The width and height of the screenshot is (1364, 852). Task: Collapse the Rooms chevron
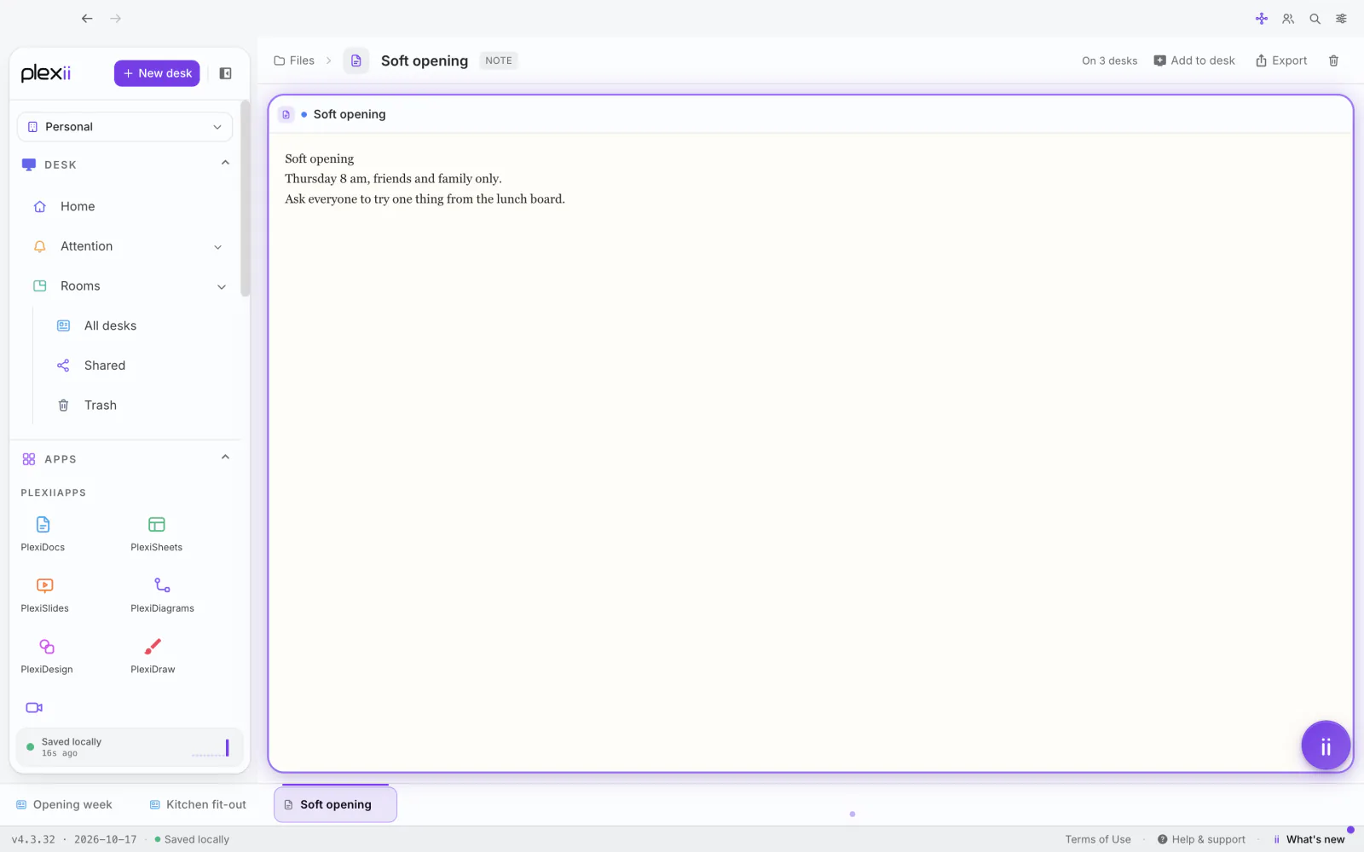(x=222, y=287)
